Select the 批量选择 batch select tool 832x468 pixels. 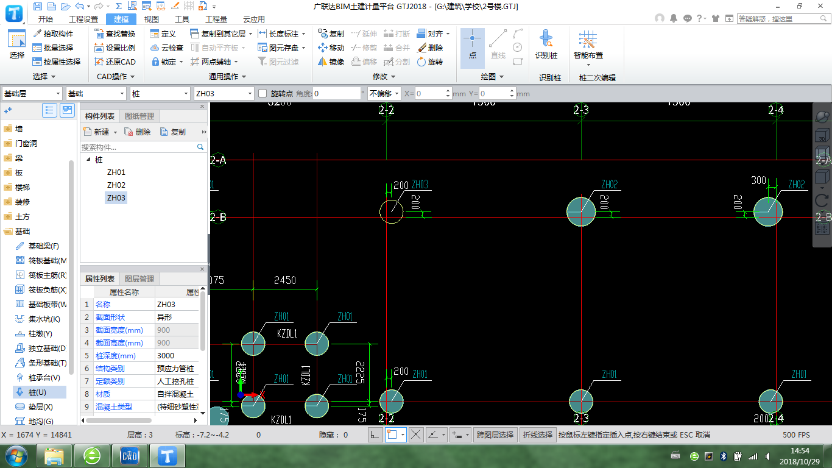pos(53,48)
